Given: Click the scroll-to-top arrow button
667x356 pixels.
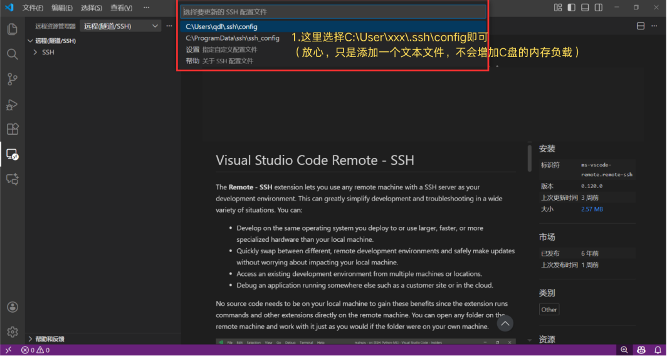Looking at the screenshot, I should pos(505,323).
